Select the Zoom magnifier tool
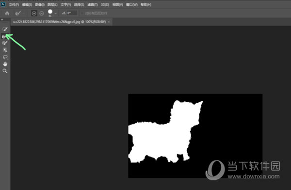 click(5, 71)
